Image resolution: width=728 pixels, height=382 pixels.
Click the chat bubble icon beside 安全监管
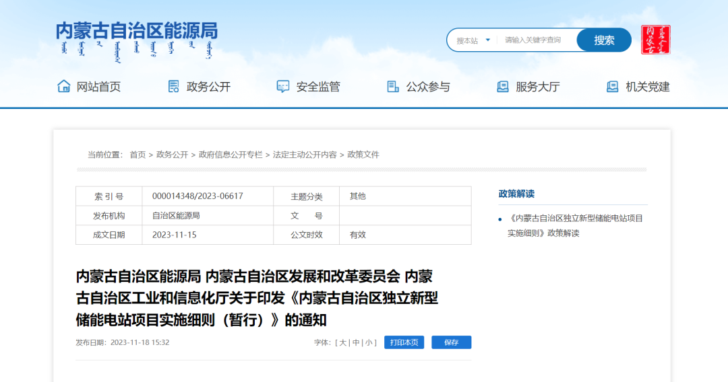click(x=282, y=86)
